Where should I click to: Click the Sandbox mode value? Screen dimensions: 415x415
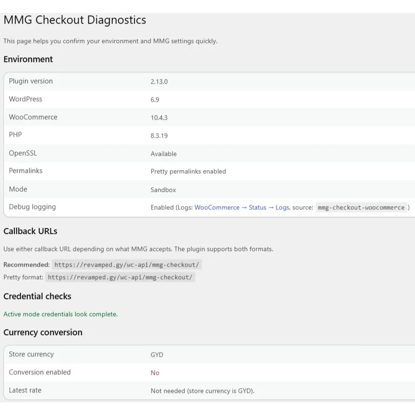(163, 189)
